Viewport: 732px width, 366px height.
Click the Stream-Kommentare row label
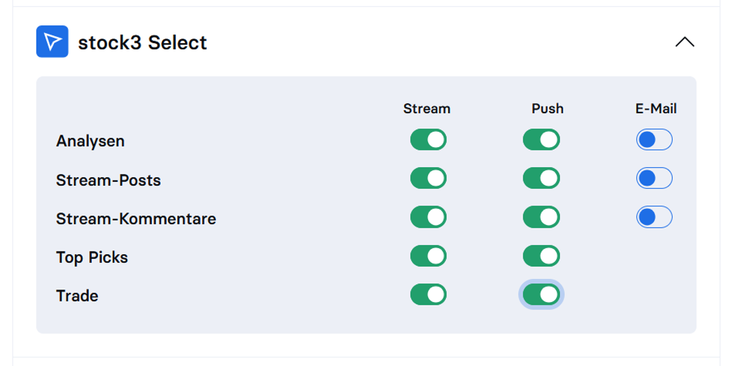(x=136, y=219)
